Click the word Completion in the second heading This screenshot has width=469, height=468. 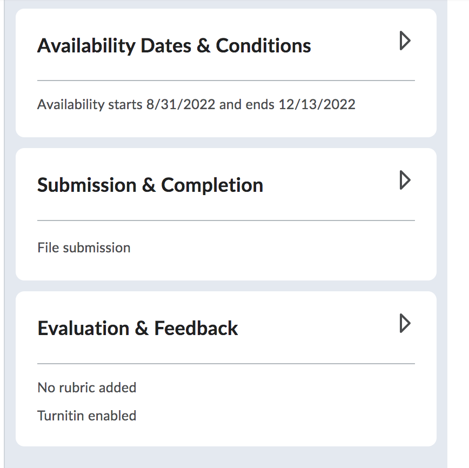point(212,185)
